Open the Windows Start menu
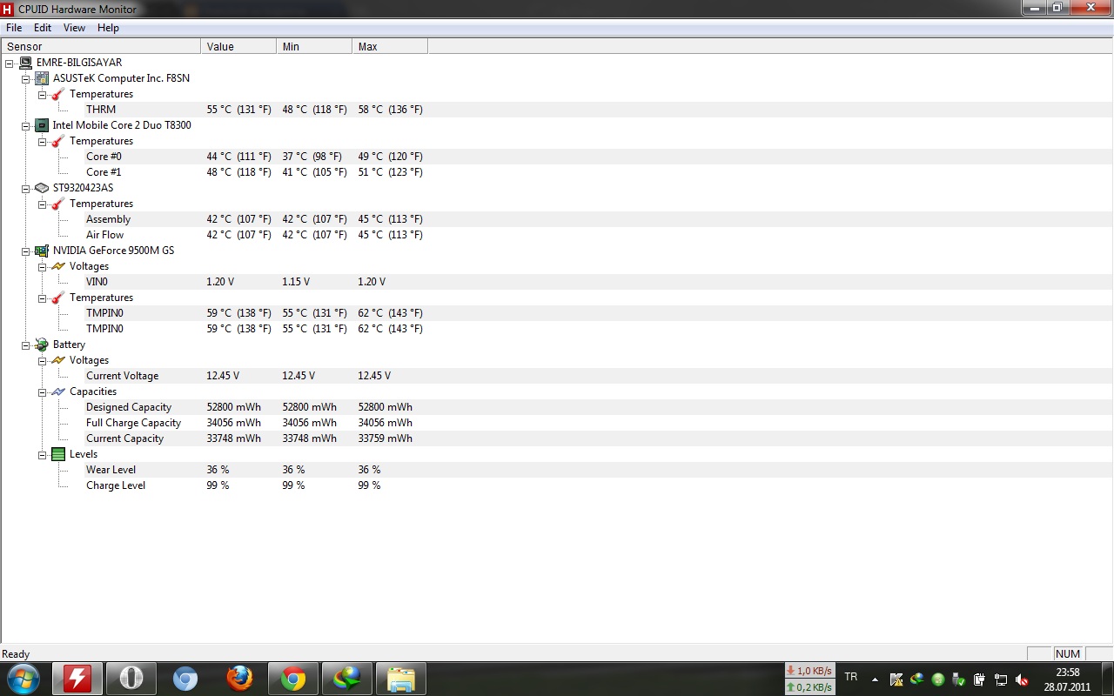 click(x=23, y=678)
